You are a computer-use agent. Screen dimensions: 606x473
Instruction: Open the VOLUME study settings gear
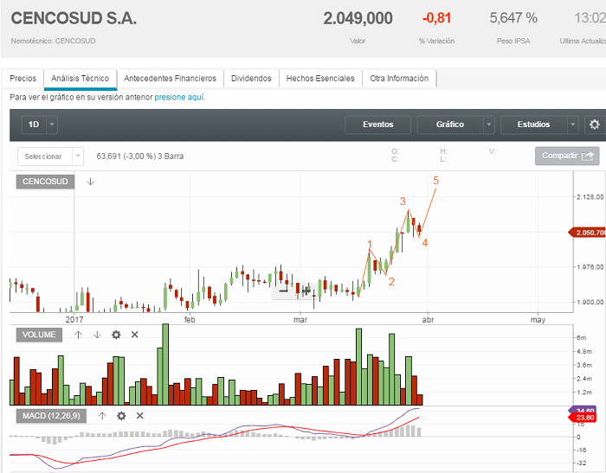coord(116,335)
